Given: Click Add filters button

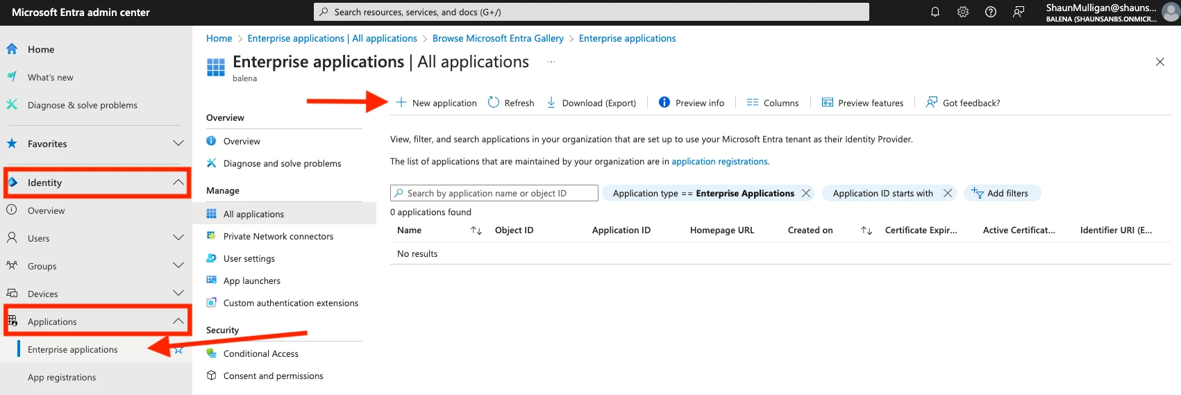Looking at the screenshot, I should pos(1001,193).
